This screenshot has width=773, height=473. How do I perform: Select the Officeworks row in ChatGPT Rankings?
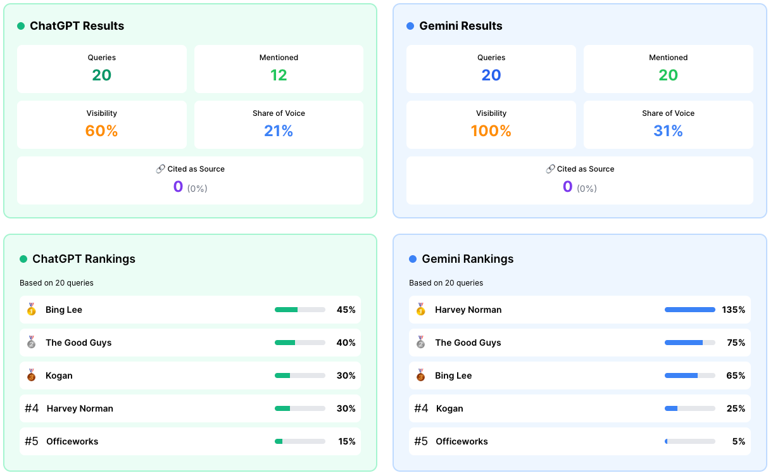(x=190, y=441)
